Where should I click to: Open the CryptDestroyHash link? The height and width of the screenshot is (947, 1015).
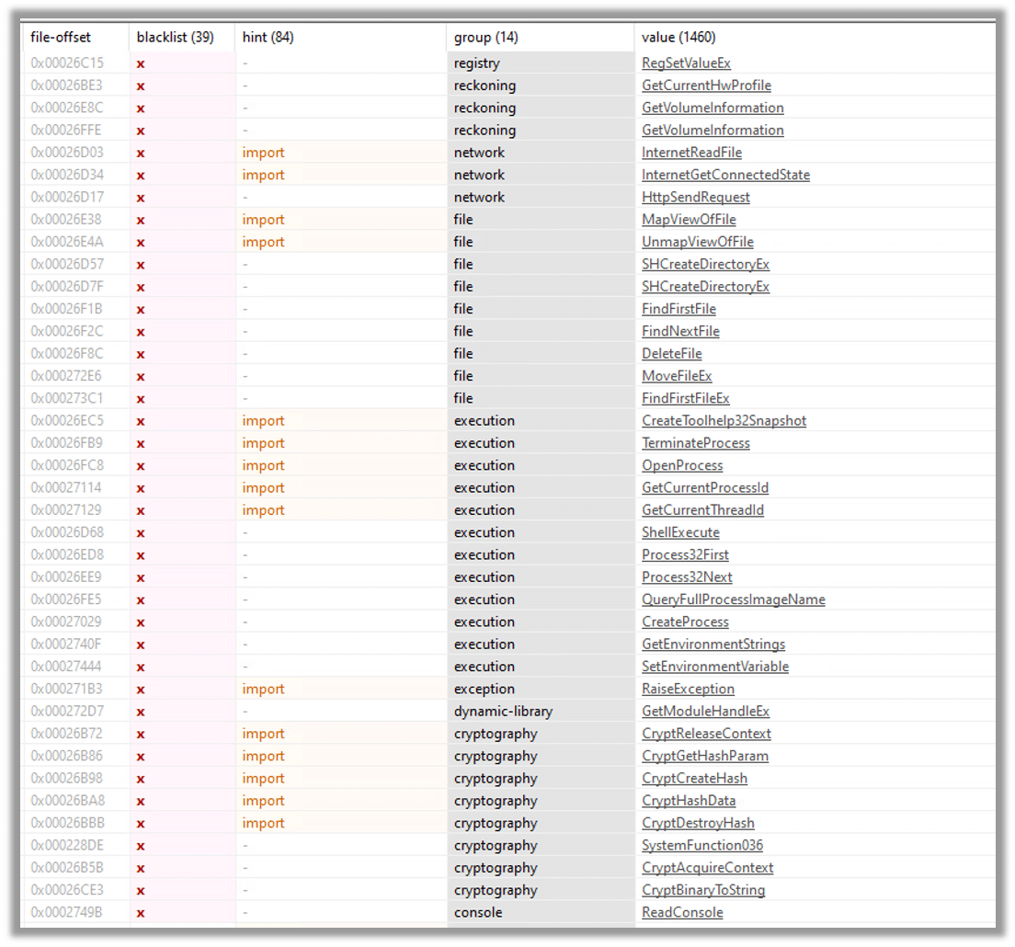698,824
